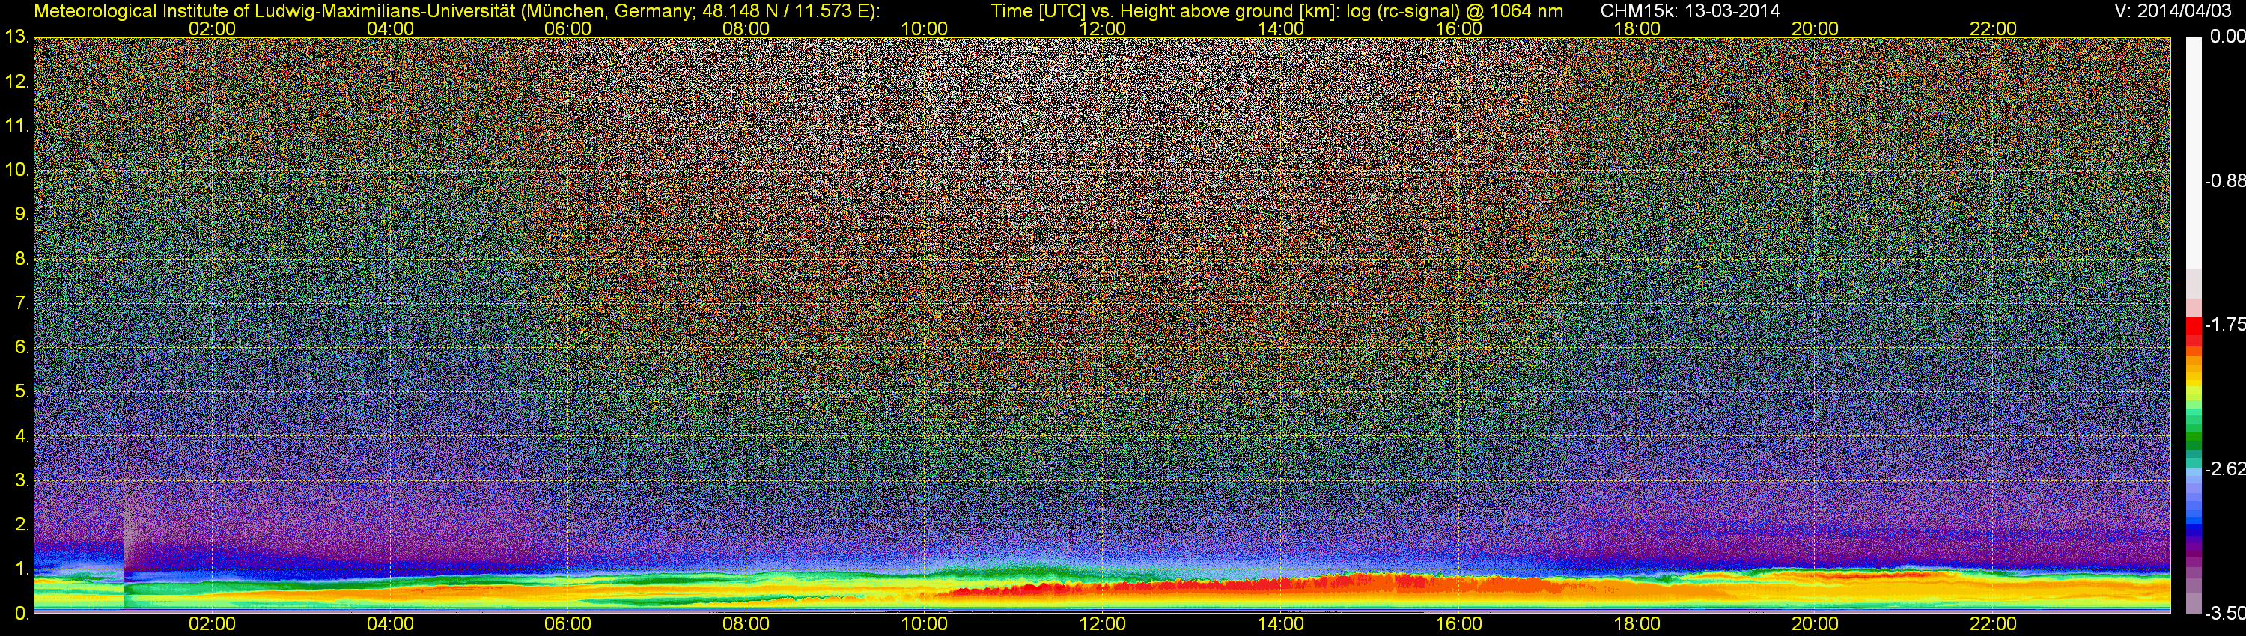Click the 'CHM15k: 13-03-2014' instrument date label

pos(1690,11)
